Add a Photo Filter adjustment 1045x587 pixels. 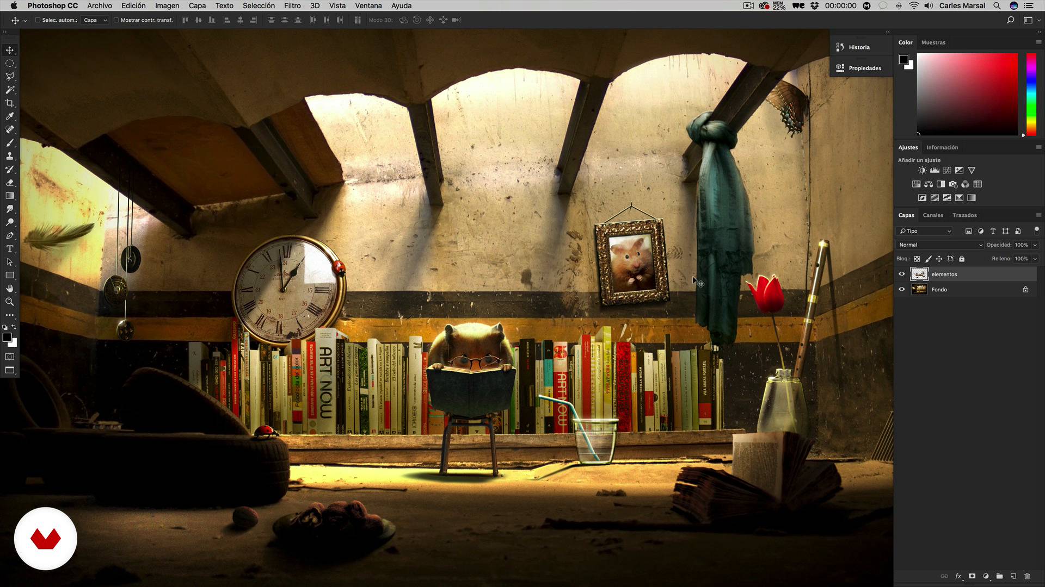click(953, 184)
